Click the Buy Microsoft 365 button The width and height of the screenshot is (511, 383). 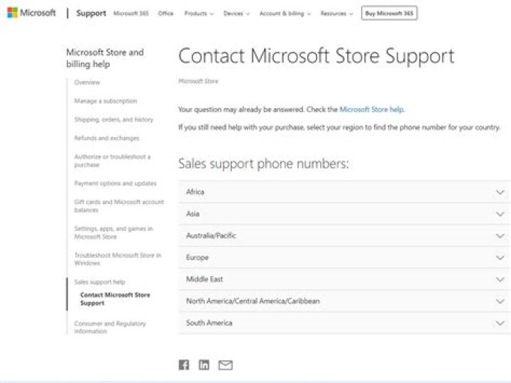point(389,14)
